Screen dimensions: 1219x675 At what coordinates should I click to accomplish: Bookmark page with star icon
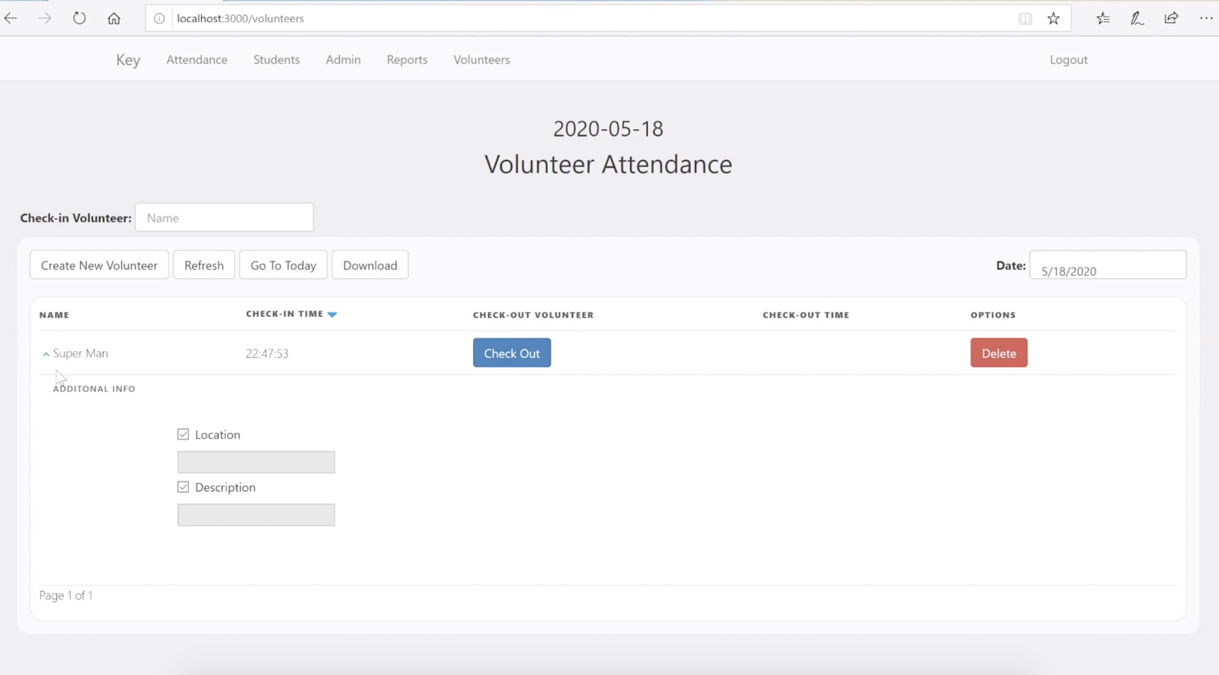(x=1053, y=18)
